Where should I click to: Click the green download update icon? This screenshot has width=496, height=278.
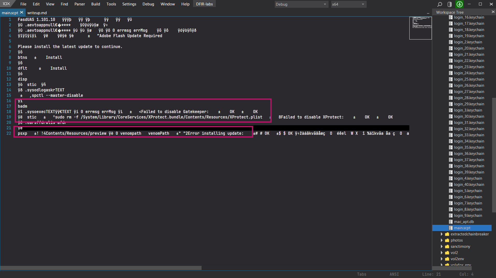coord(460,4)
